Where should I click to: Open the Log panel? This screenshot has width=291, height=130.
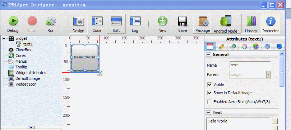(135, 21)
